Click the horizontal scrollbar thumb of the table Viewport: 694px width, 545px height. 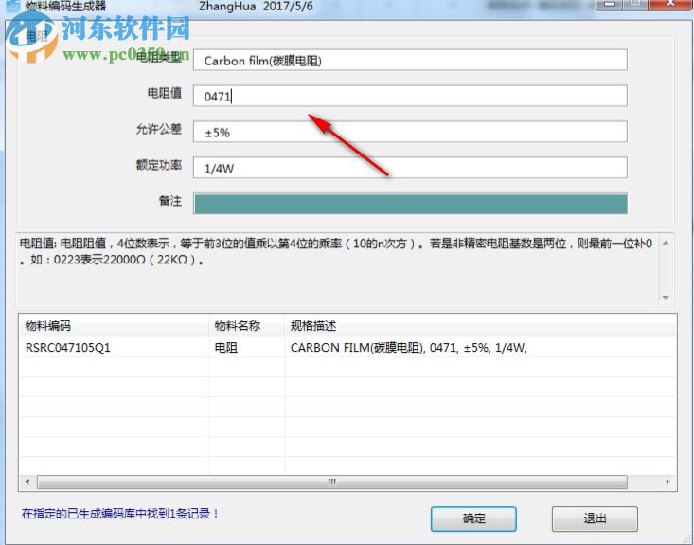[332, 482]
